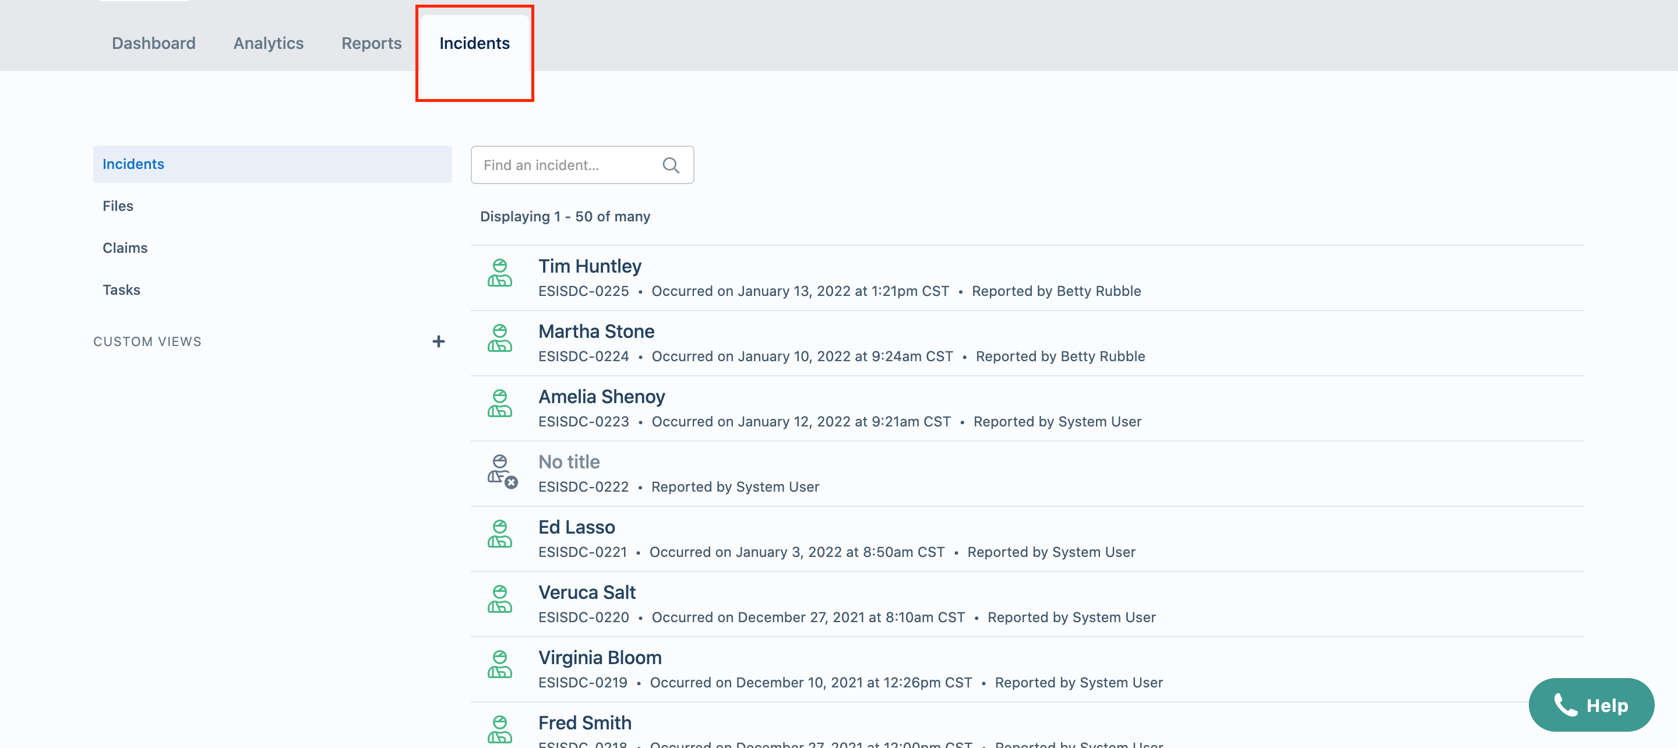The height and width of the screenshot is (748, 1678).
Task: Switch to the Analytics tab
Action: pyautogui.click(x=269, y=43)
